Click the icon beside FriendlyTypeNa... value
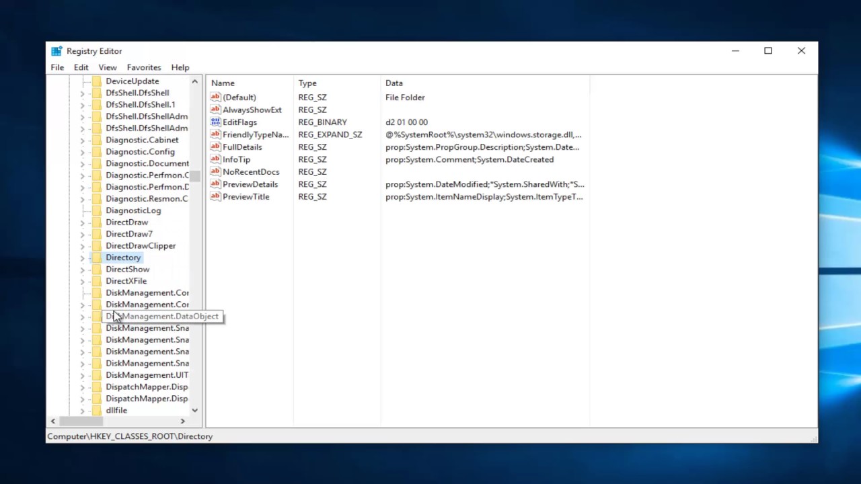The height and width of the screenshot is (484, 861). [215, 134]
